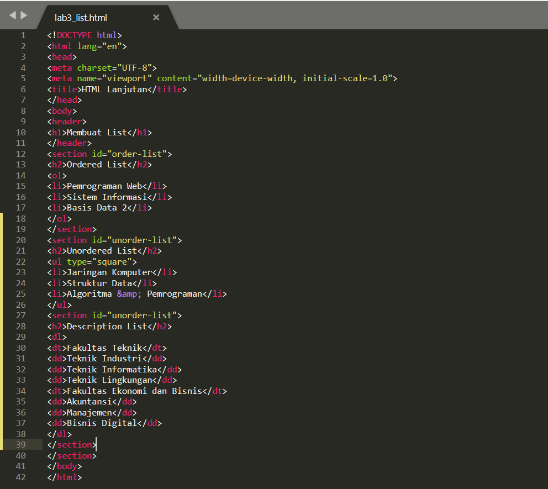The width and height of the screenshot is (548, 489).
Task: Click the h1 heading text Membuat List
Action: (96, 132)
